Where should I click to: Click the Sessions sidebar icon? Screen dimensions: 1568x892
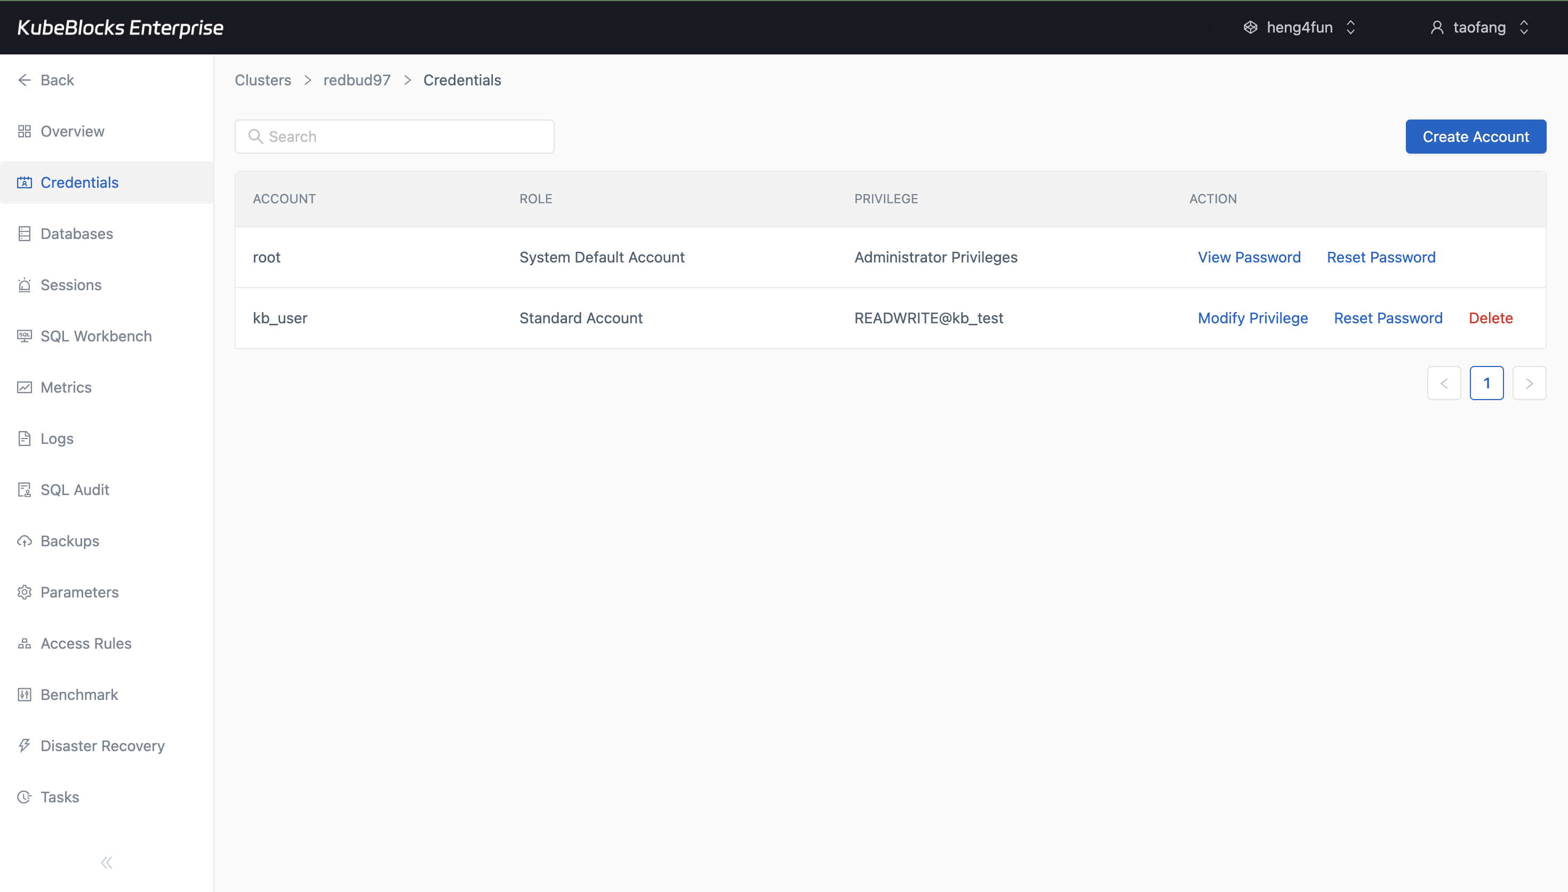click(x=25, y=285)
